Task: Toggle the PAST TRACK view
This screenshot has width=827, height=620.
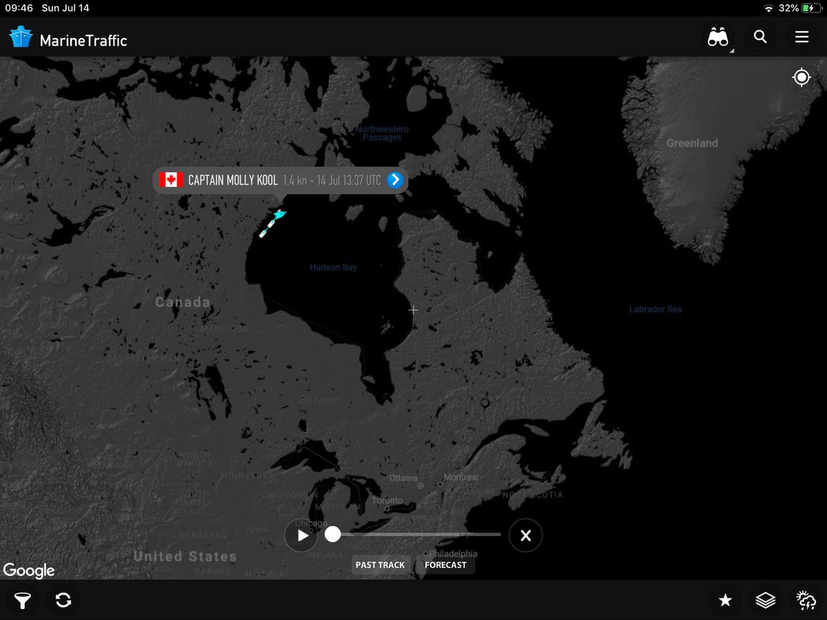Action: pos(380,564)
